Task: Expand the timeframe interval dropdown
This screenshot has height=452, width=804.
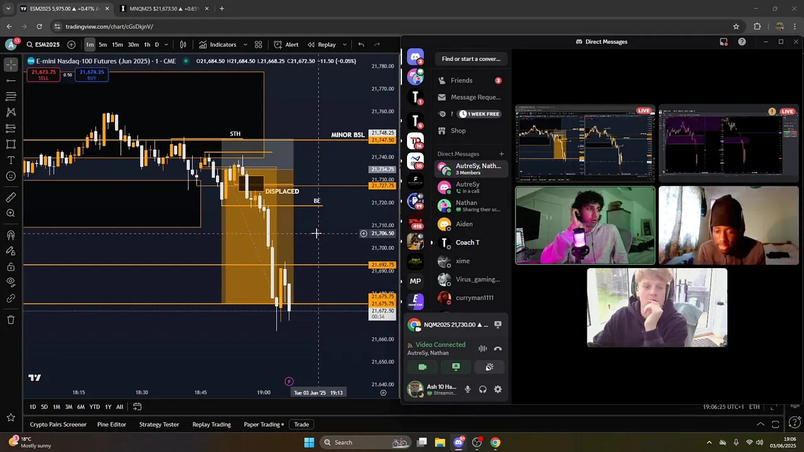Action: tap(166, 45)
